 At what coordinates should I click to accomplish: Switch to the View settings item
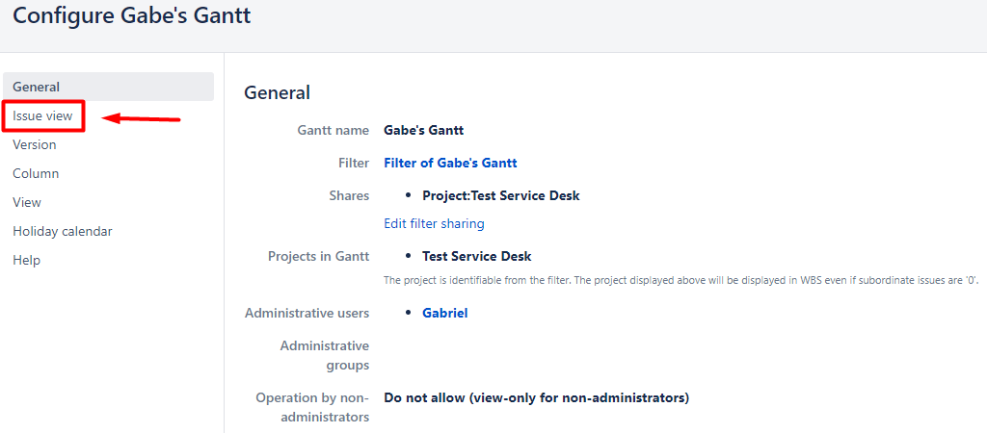[x=27, y=202]
